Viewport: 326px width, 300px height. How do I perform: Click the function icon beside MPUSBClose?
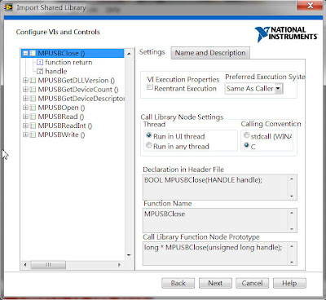click(x=33, y=53)
